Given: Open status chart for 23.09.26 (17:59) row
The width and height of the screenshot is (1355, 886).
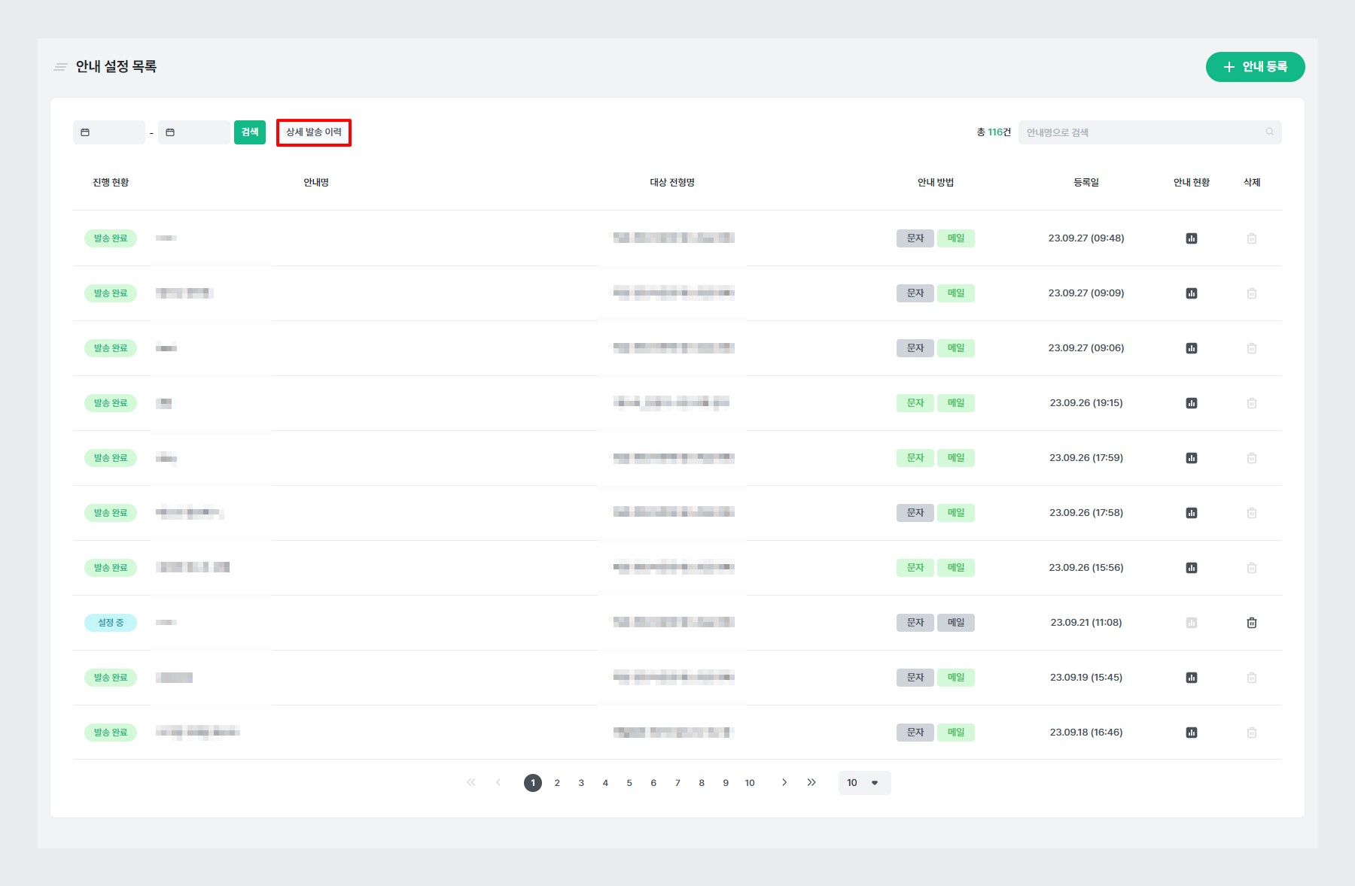Looking at the screenshot, I should pyautogui.click(x=1191, y=458).
